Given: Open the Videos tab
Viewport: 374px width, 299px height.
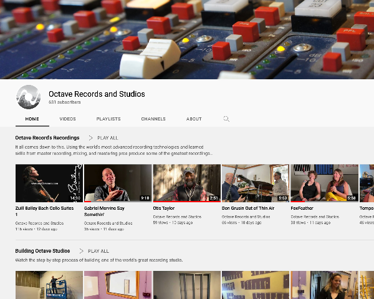Looking at the screenshot, I should click(68, 119).
